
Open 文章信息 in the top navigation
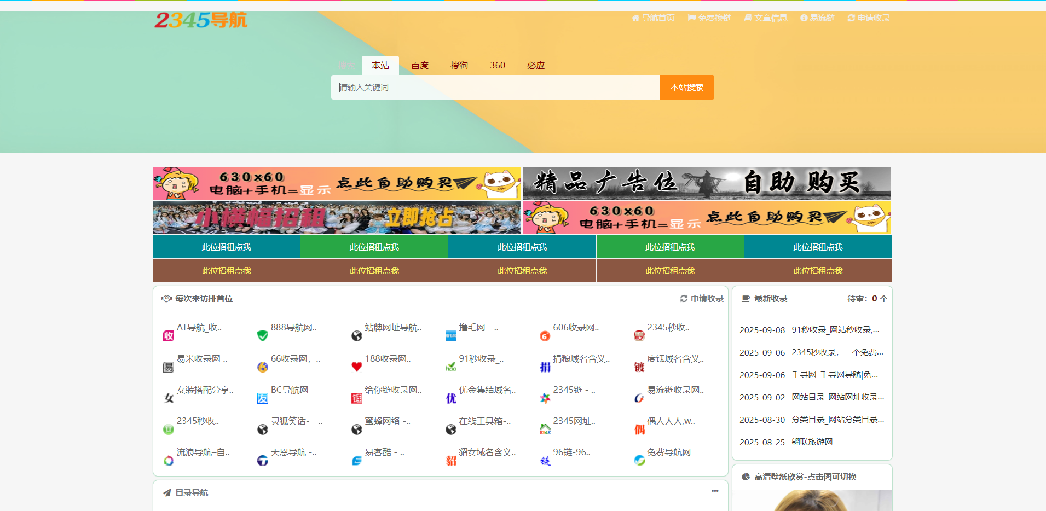coord(766,18)
